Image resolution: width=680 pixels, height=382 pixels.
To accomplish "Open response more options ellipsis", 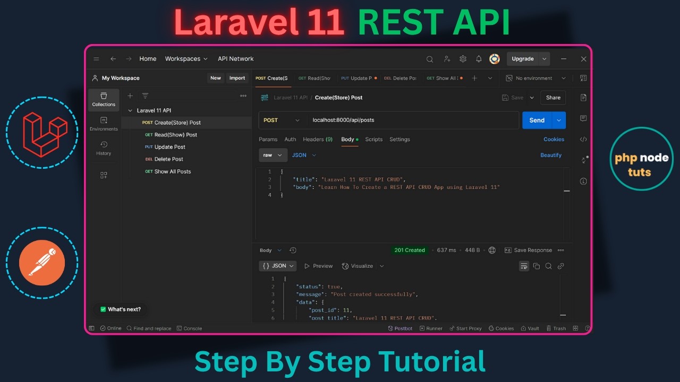I will tap(560, 250).
